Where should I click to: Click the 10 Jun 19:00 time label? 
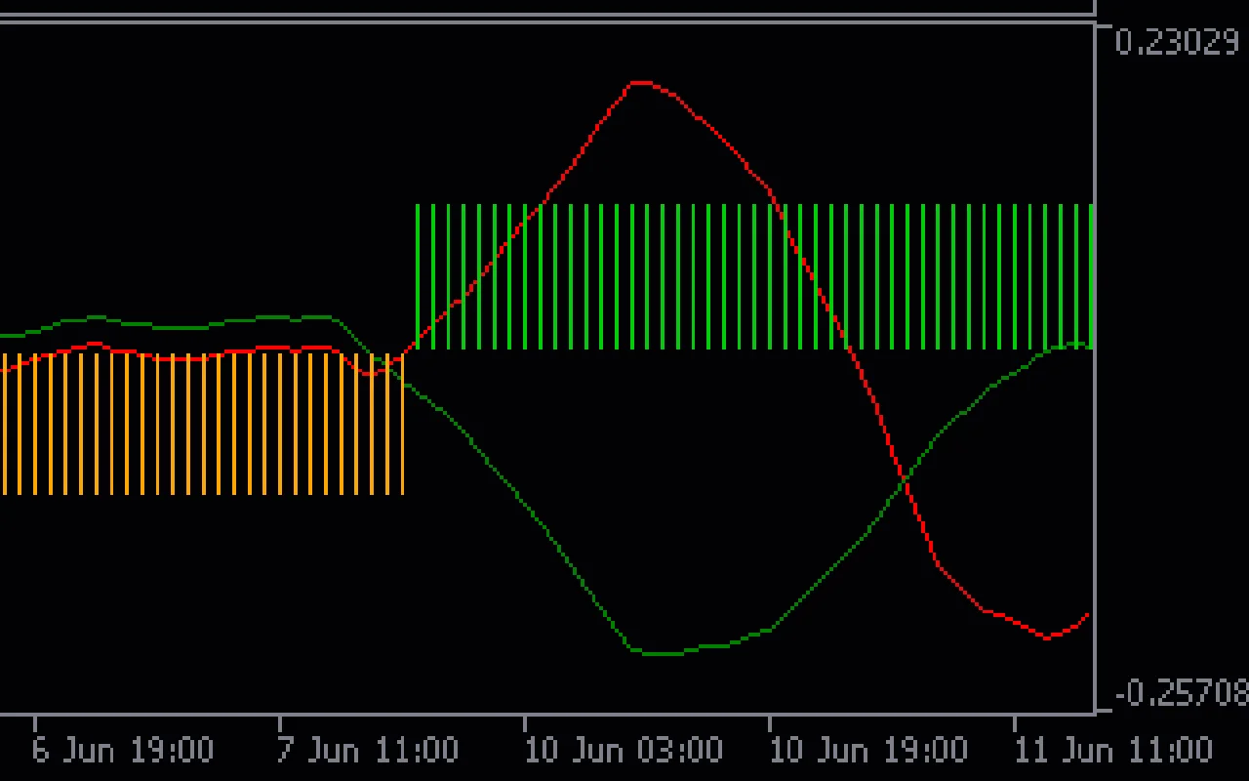[x=868, y=751]
